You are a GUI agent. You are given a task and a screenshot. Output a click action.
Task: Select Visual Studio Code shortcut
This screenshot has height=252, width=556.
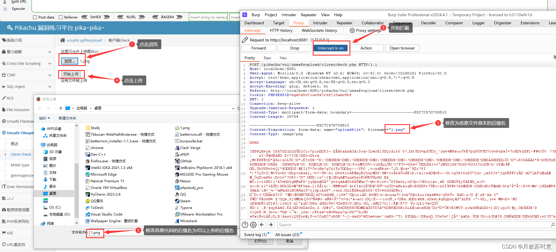coord(104,214)
